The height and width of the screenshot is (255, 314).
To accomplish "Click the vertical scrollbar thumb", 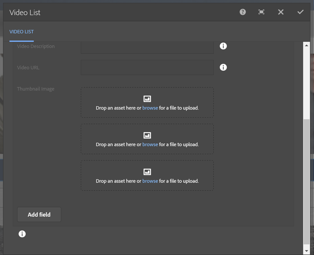I will click(306, 182).
